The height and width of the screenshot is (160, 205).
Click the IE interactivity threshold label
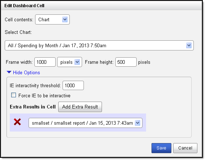click(35, 86)
